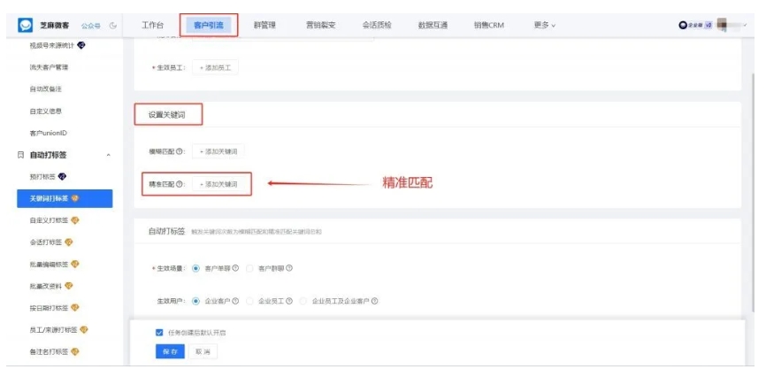Open the 客户引流 tab
The width and height of the screenshot is (766, 377).
pyautogui.click(x=209, y=25)
